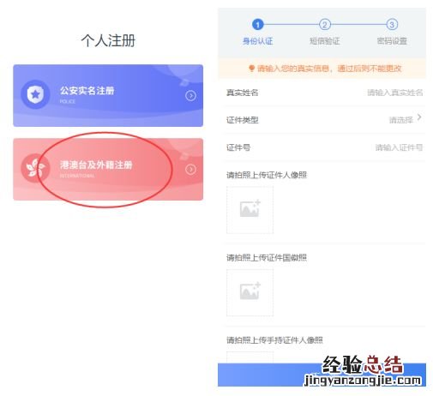
Task: Click image upload icon under 证件国徽照
Action: coord(250,292)
